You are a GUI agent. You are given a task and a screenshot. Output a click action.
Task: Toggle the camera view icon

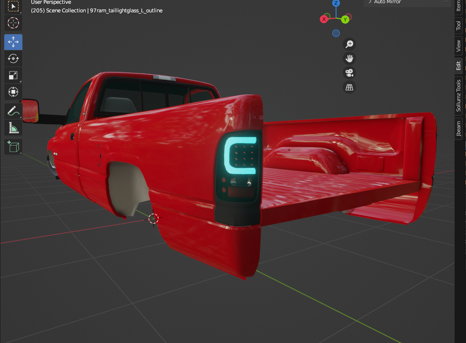click(349, 73)
